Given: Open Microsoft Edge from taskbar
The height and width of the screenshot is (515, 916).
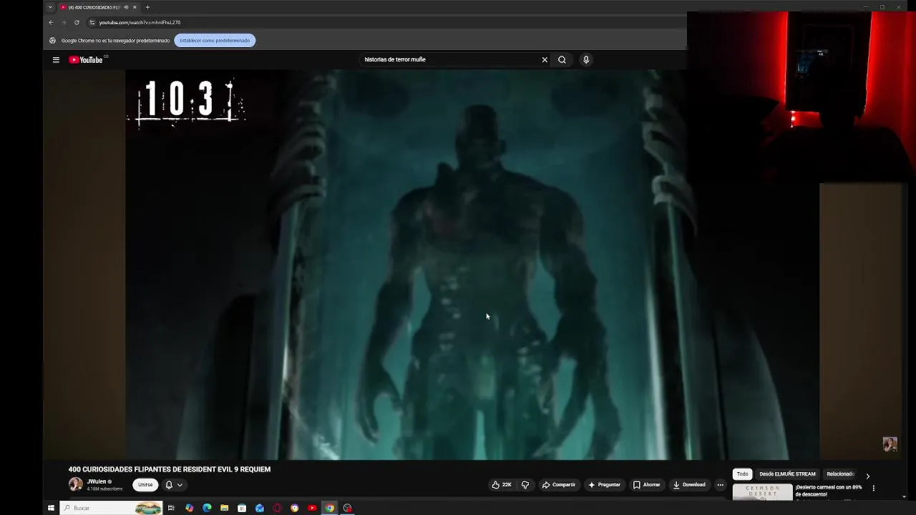Looking at the screenshot, I should tap(207, 508).
